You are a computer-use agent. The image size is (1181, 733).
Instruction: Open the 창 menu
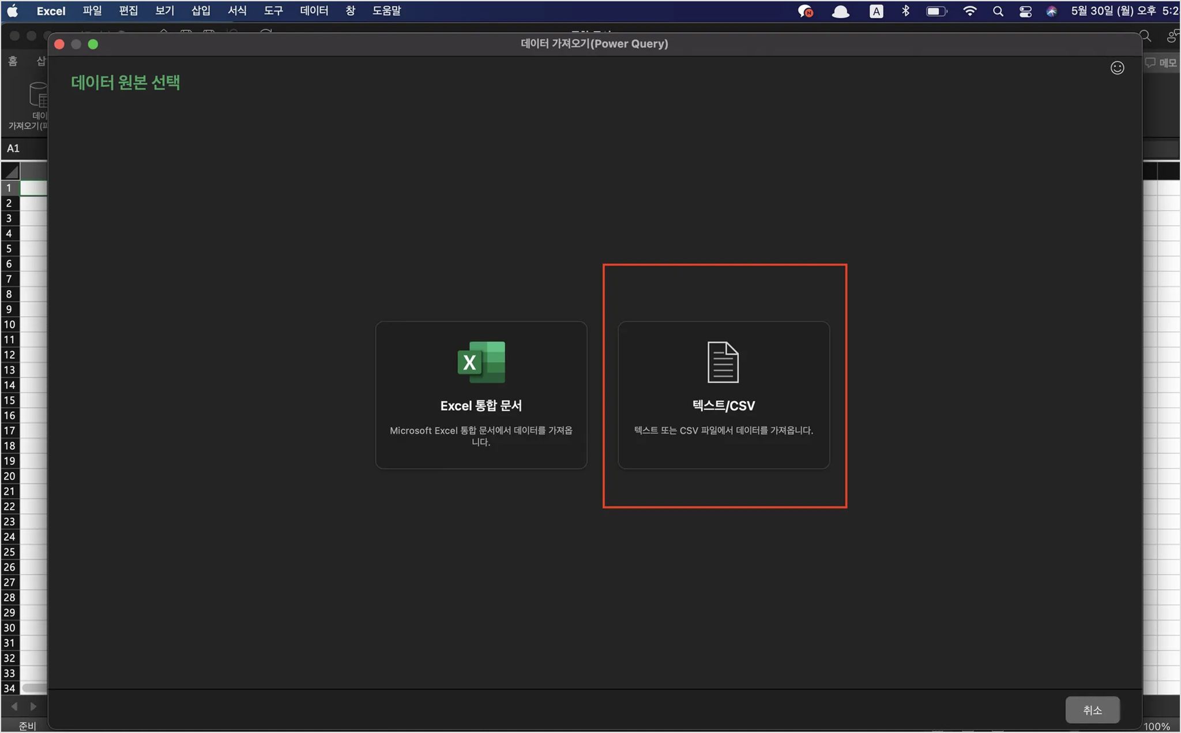click(x=351, y=11)
